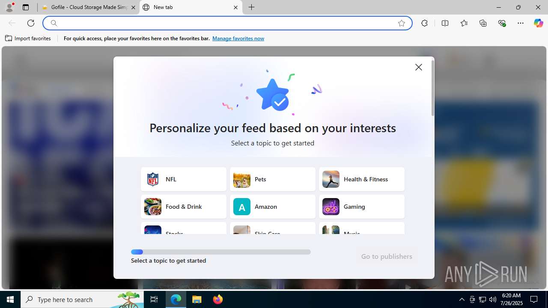548x308 pixels.
Task: Open Microsoft Edge from taskbar
Action: (176, 299)
